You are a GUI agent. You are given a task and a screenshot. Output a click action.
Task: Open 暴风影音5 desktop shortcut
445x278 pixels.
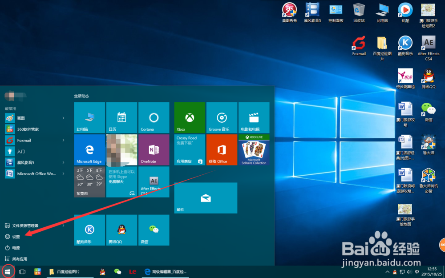[312, 12]
